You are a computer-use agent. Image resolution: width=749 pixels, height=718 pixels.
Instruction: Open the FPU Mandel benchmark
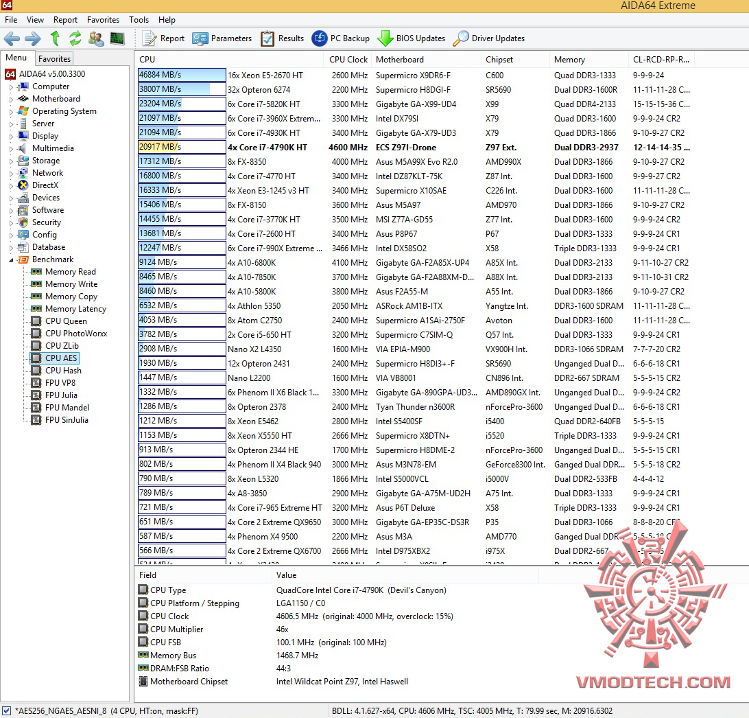[67, 408]
